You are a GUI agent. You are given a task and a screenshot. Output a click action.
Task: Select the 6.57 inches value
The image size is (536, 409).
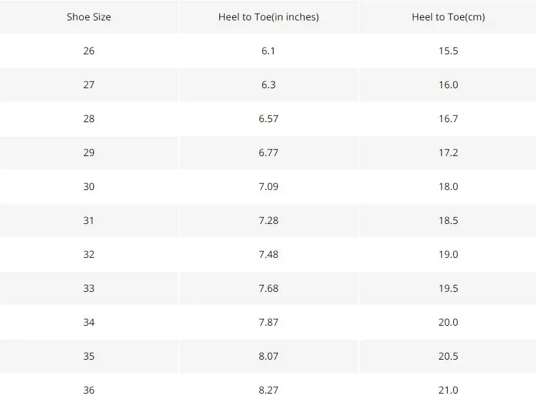click(x=269, y=118)
